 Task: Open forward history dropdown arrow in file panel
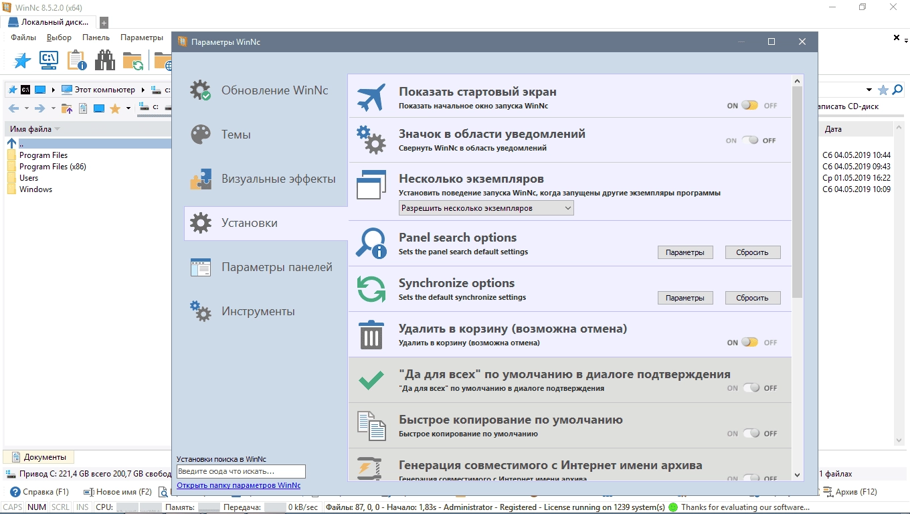tap(54, 108)
